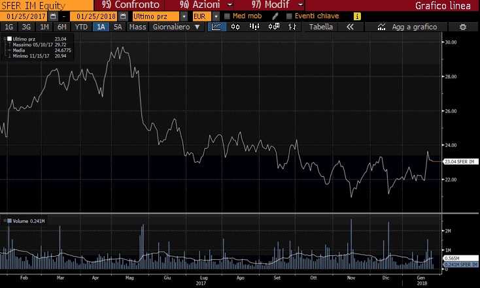Click the Tabella button
Screen dimensions: 480x288
(x=321, y=27)
